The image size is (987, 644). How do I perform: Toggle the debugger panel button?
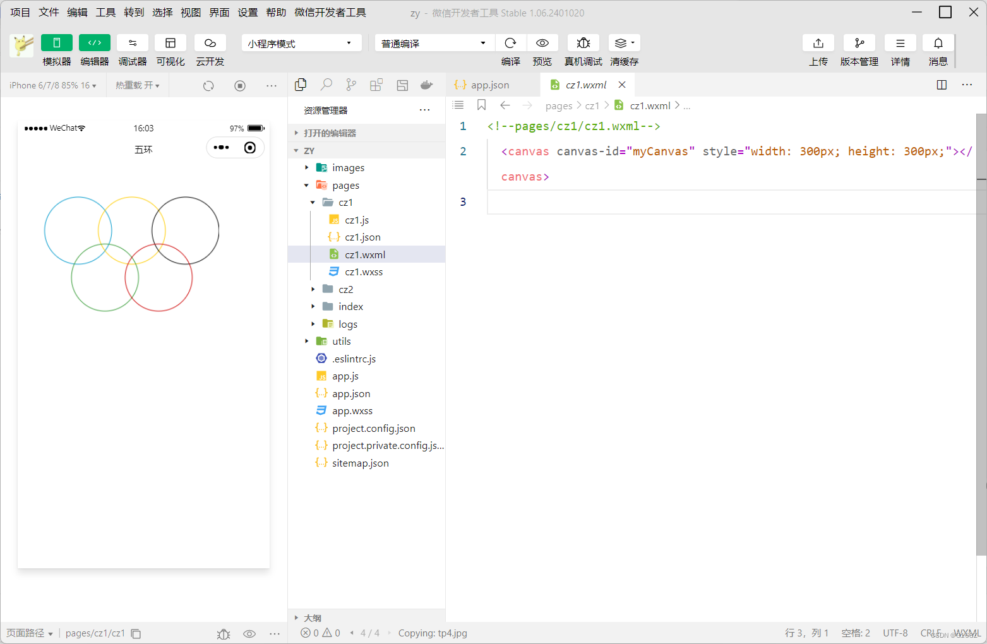[x=133, y=43]
